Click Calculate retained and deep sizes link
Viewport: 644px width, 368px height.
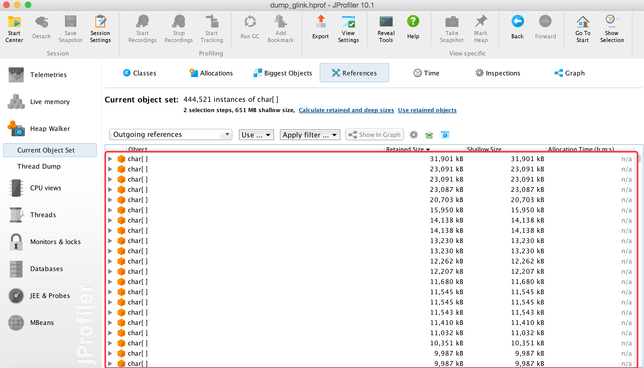coord(346,110)
